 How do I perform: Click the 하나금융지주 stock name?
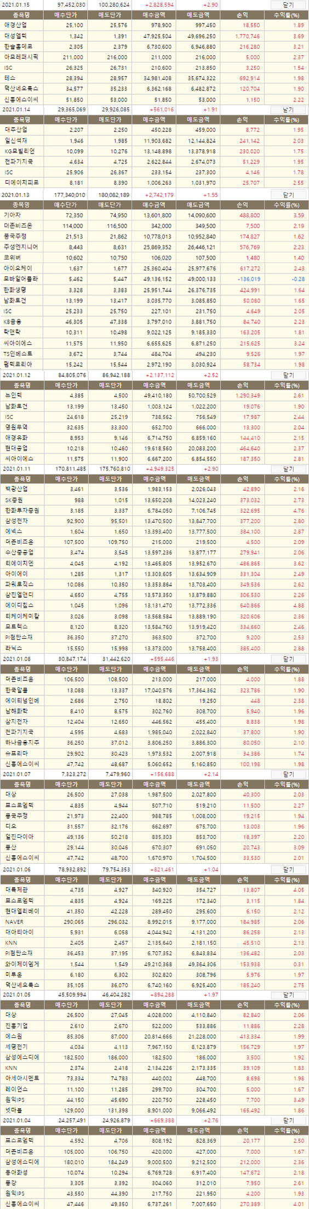coord(21,742)
